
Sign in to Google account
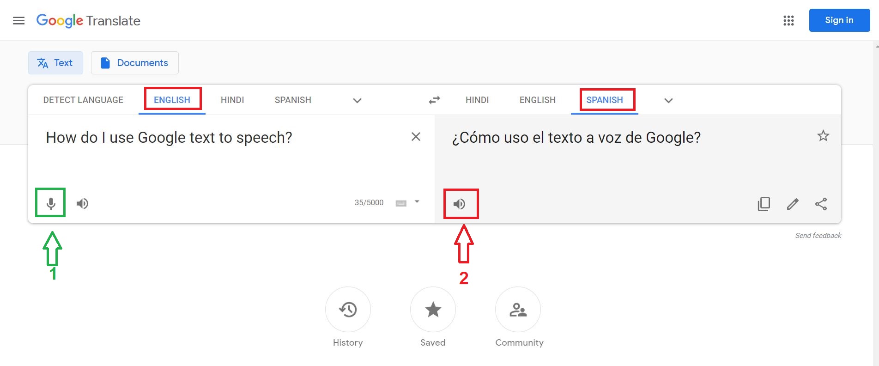click(x=839, y=20)
